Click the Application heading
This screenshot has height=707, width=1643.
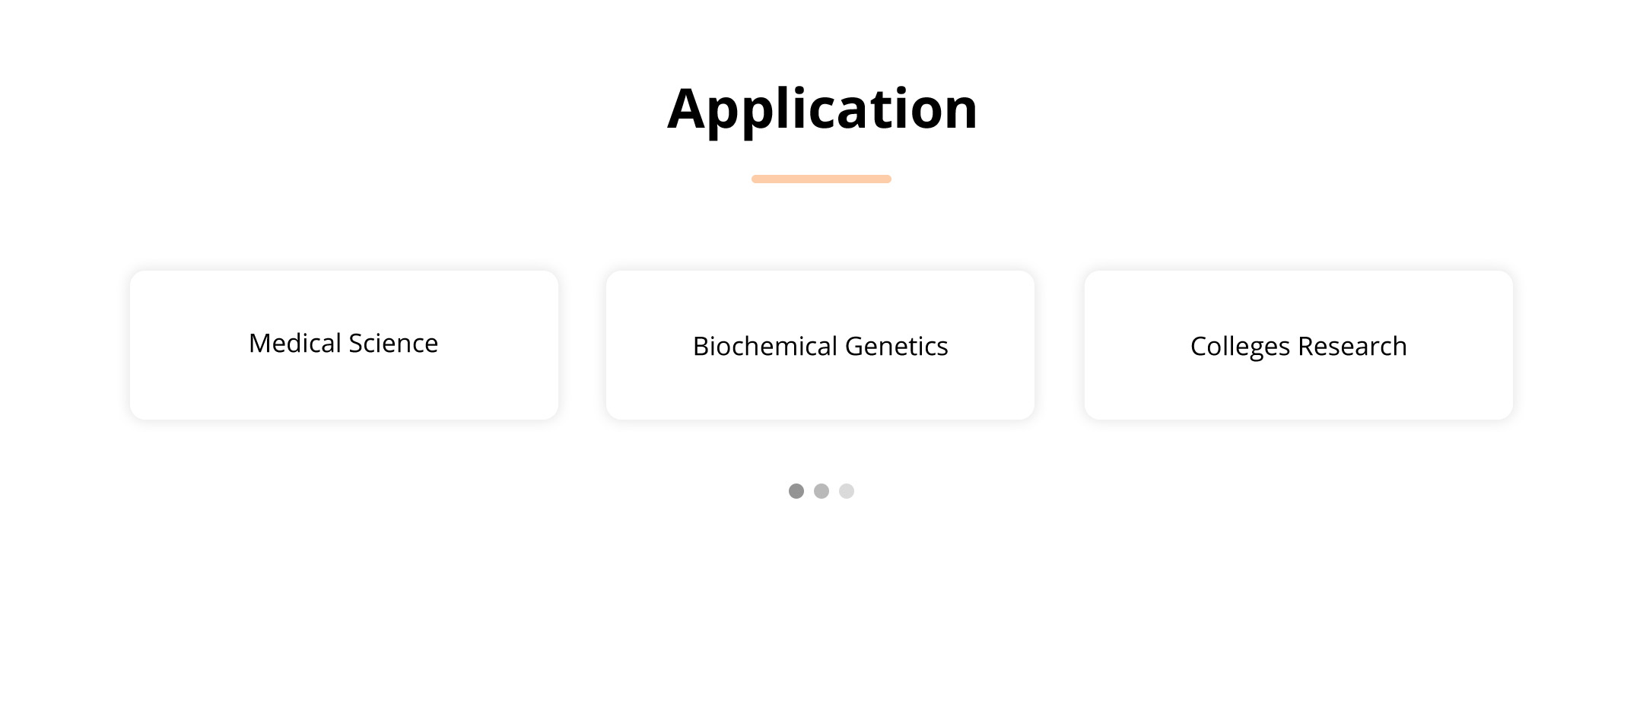pyautogui.click(x=821, y=109)
